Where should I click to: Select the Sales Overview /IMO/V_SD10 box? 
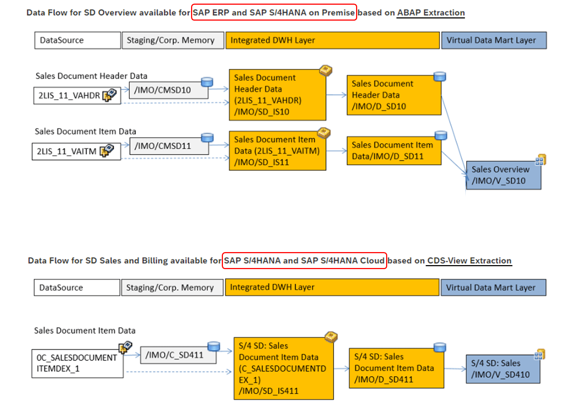(504, 175)
